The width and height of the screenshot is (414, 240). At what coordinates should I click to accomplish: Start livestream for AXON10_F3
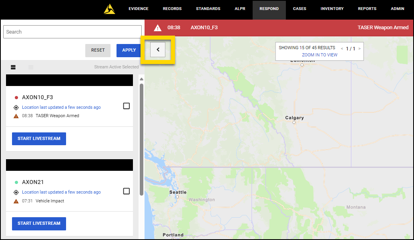point(39,138)
